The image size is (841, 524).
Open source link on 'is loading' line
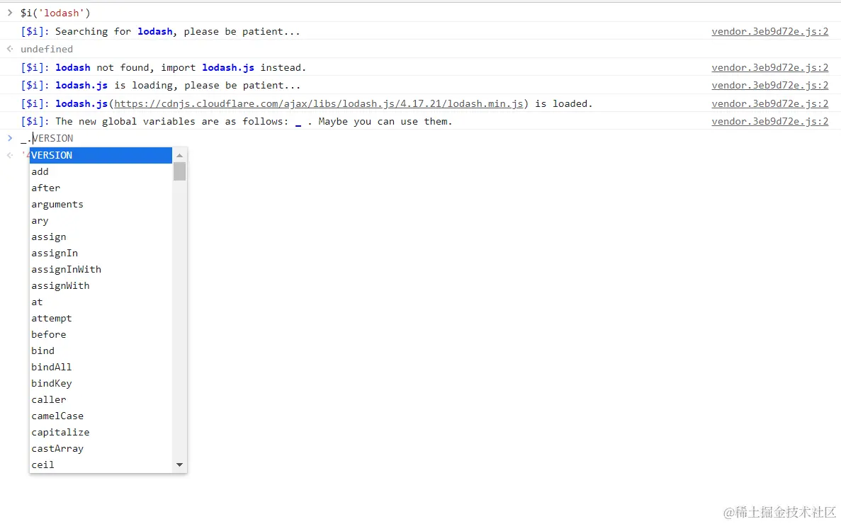(x=769, y=85)
